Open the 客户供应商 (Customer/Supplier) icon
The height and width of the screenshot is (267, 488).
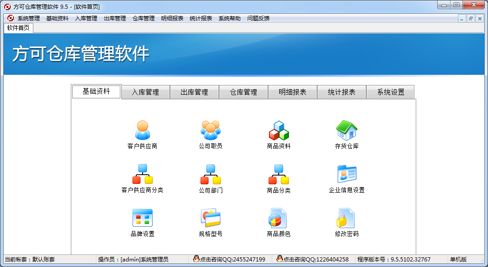tap(142, 133)
